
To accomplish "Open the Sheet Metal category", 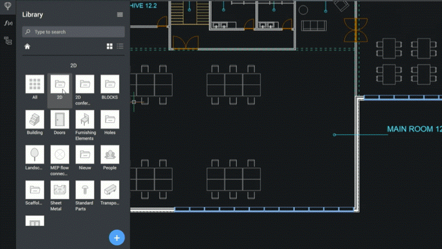I will tap(60, 190).
